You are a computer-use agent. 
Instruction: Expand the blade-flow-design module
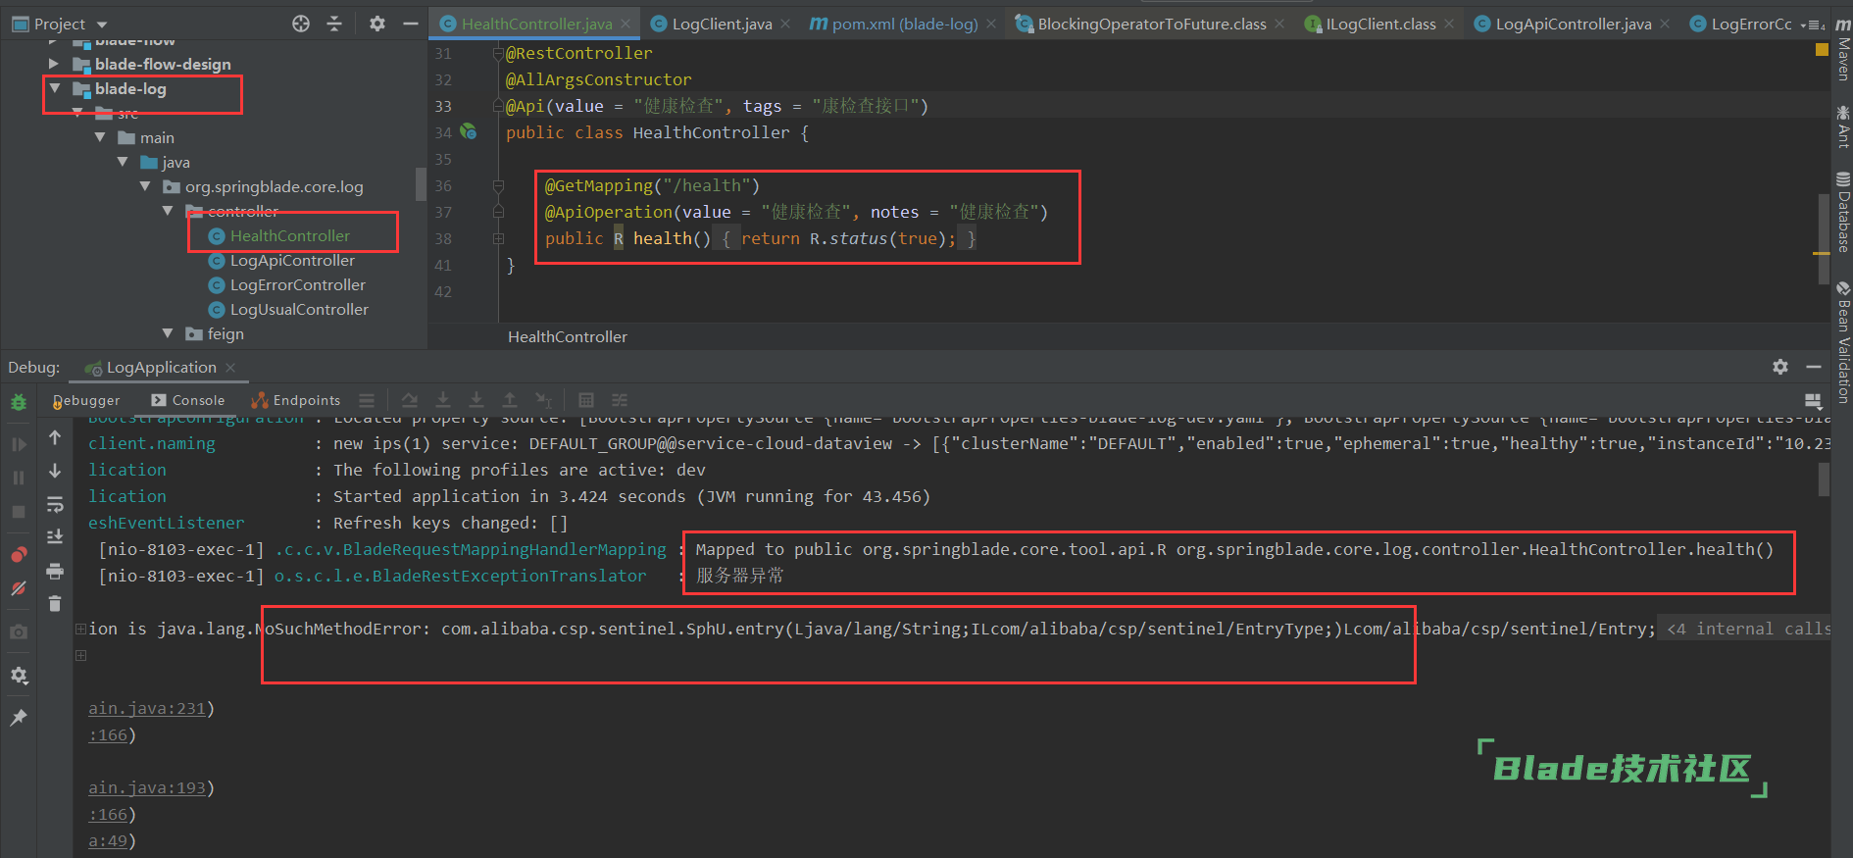coord(54,64)
